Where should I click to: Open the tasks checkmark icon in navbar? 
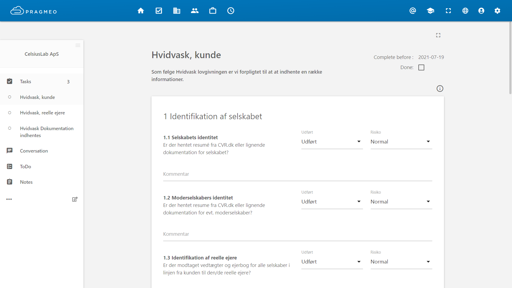(x=159, y=11)
